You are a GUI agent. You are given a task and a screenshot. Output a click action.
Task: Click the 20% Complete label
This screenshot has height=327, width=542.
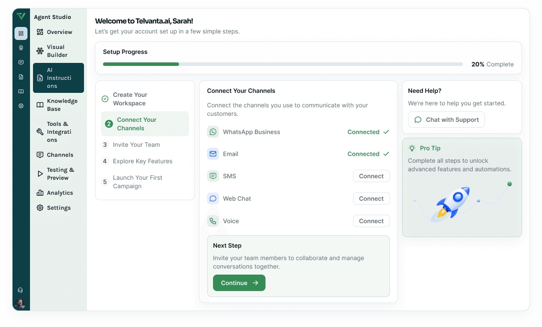[492, 64]
